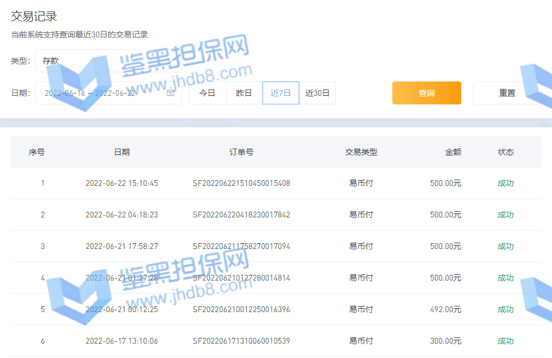Click the 日期 column header

(x=122, y=152)
